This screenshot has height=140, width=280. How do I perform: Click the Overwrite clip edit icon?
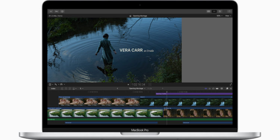[74, 88]
